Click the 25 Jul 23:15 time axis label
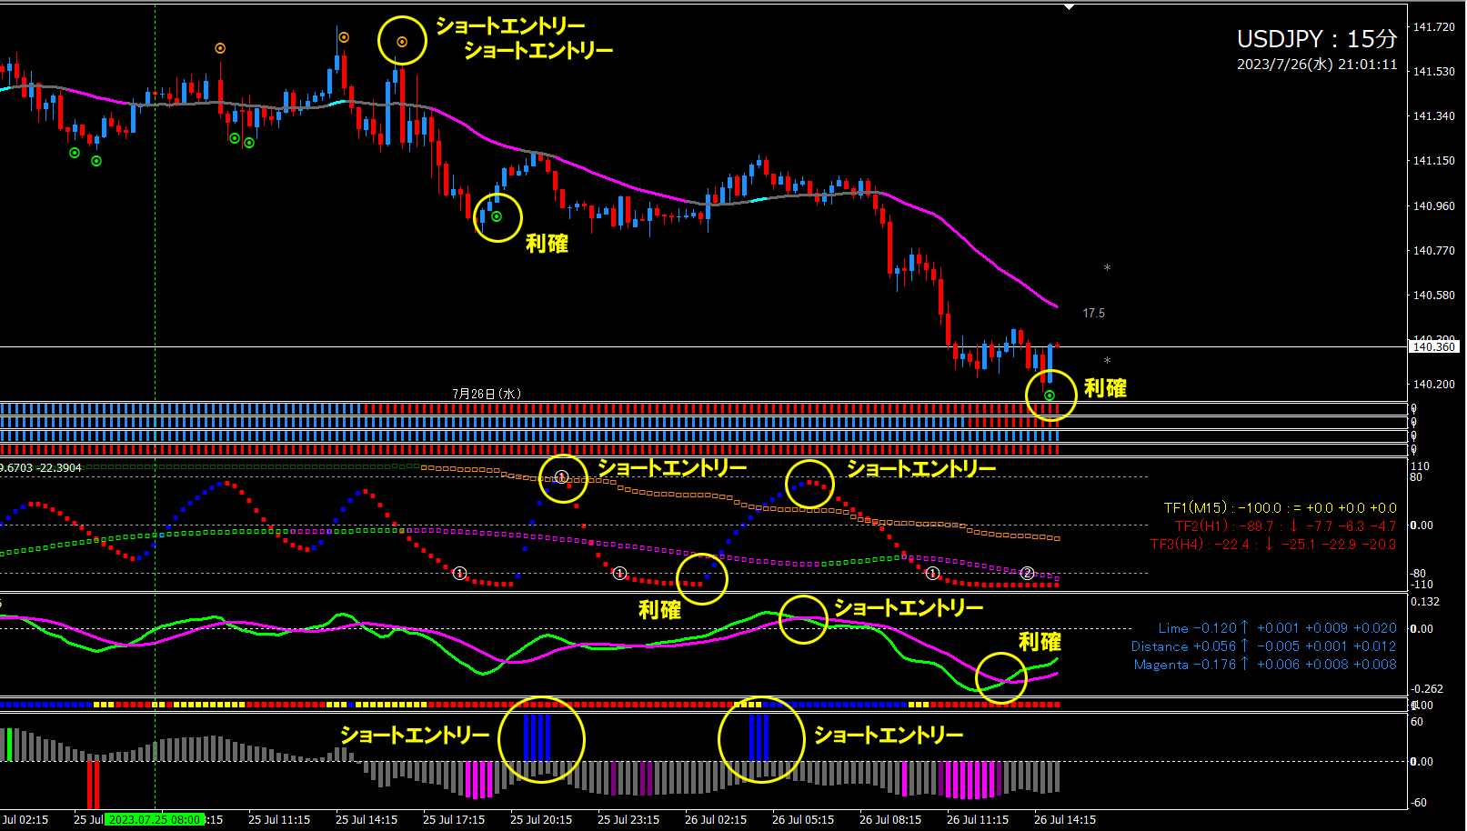Image resolution: width=1467 pixels, height=831 pixels. [628, 819]
